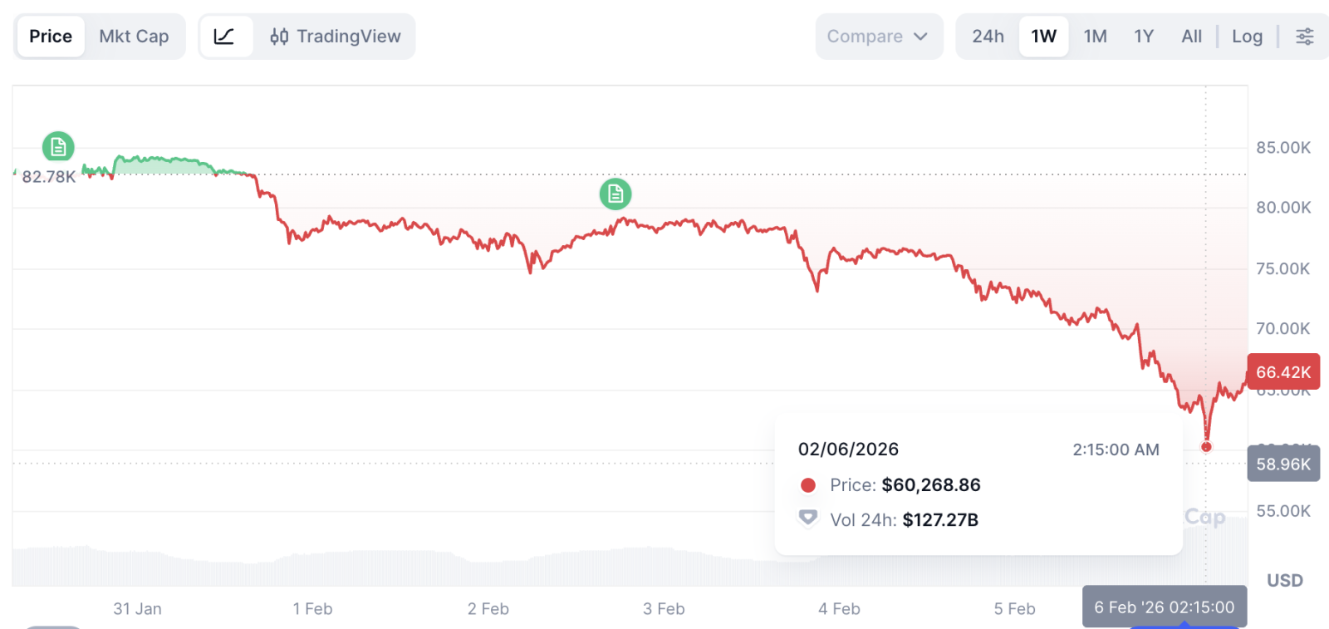Open the Compare dropdown
This screenshot has height=629, width=1329.
pyautogui.click(x=877, y=37)
